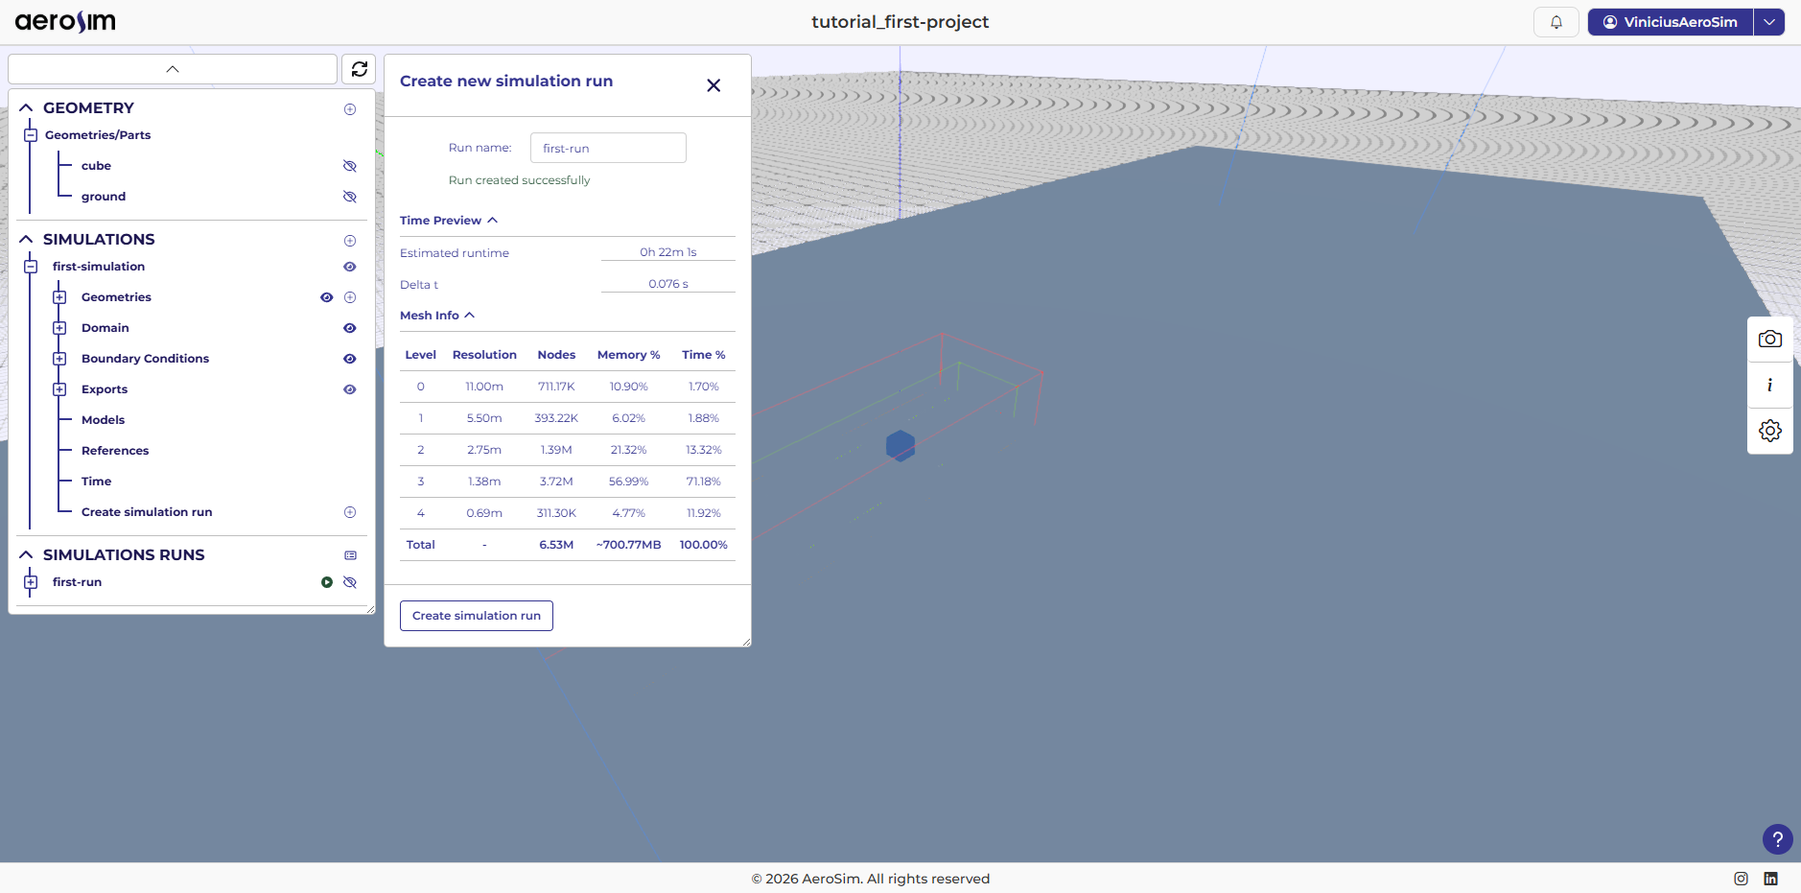Collapse the SIMULATIONS RUNS section
The image size is (1801, 893).
(25, 554)
